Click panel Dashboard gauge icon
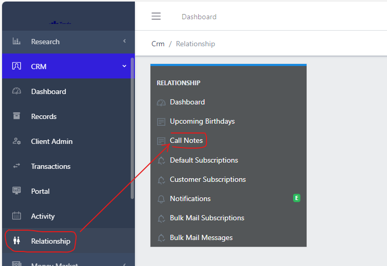The image size is (387, 266). [x=161, y=102]
